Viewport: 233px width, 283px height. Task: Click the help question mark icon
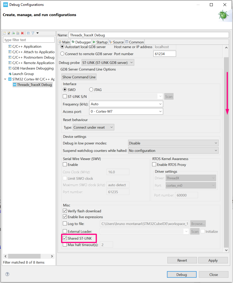[7, 274]
